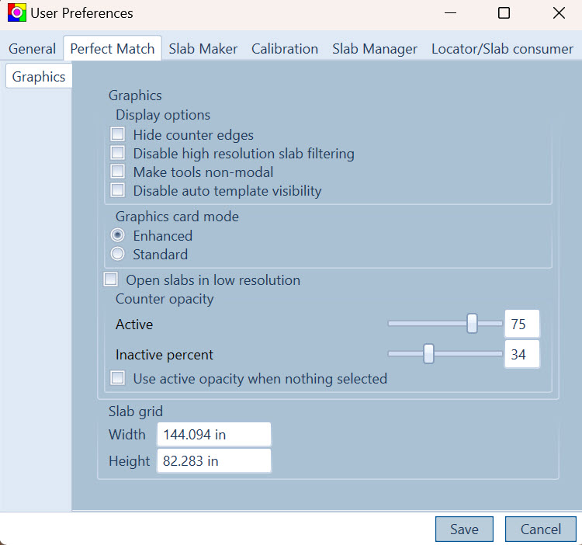Viewport: 582px width, 545px height.
Task: Save the user preferences
Action: [x=464, y=529]
